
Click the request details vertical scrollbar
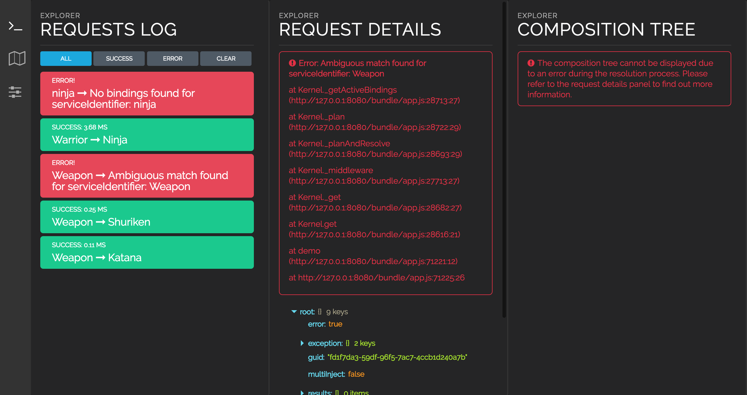[x=504, y=160]
